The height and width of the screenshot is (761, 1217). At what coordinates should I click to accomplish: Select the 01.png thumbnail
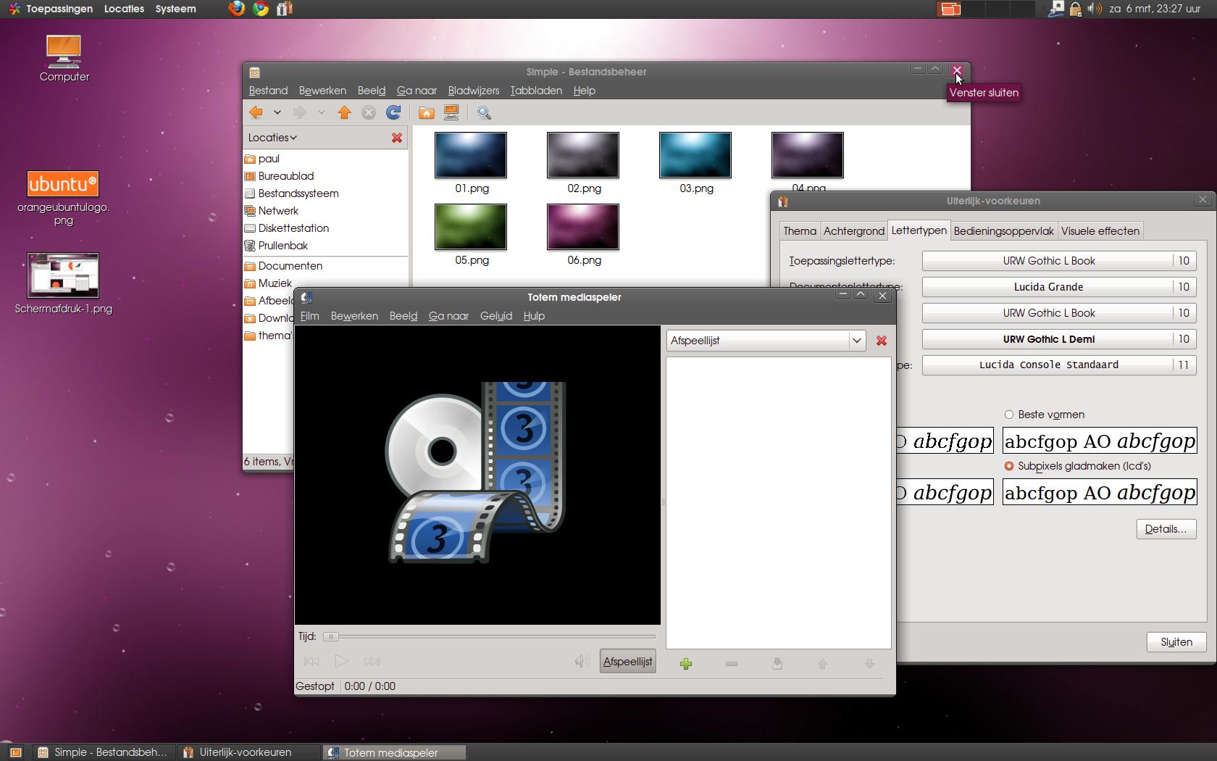(471, 155)
